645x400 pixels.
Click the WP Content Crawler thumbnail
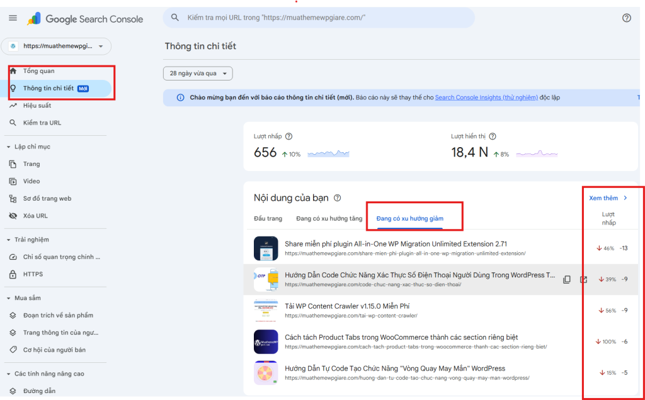[266, 311]
